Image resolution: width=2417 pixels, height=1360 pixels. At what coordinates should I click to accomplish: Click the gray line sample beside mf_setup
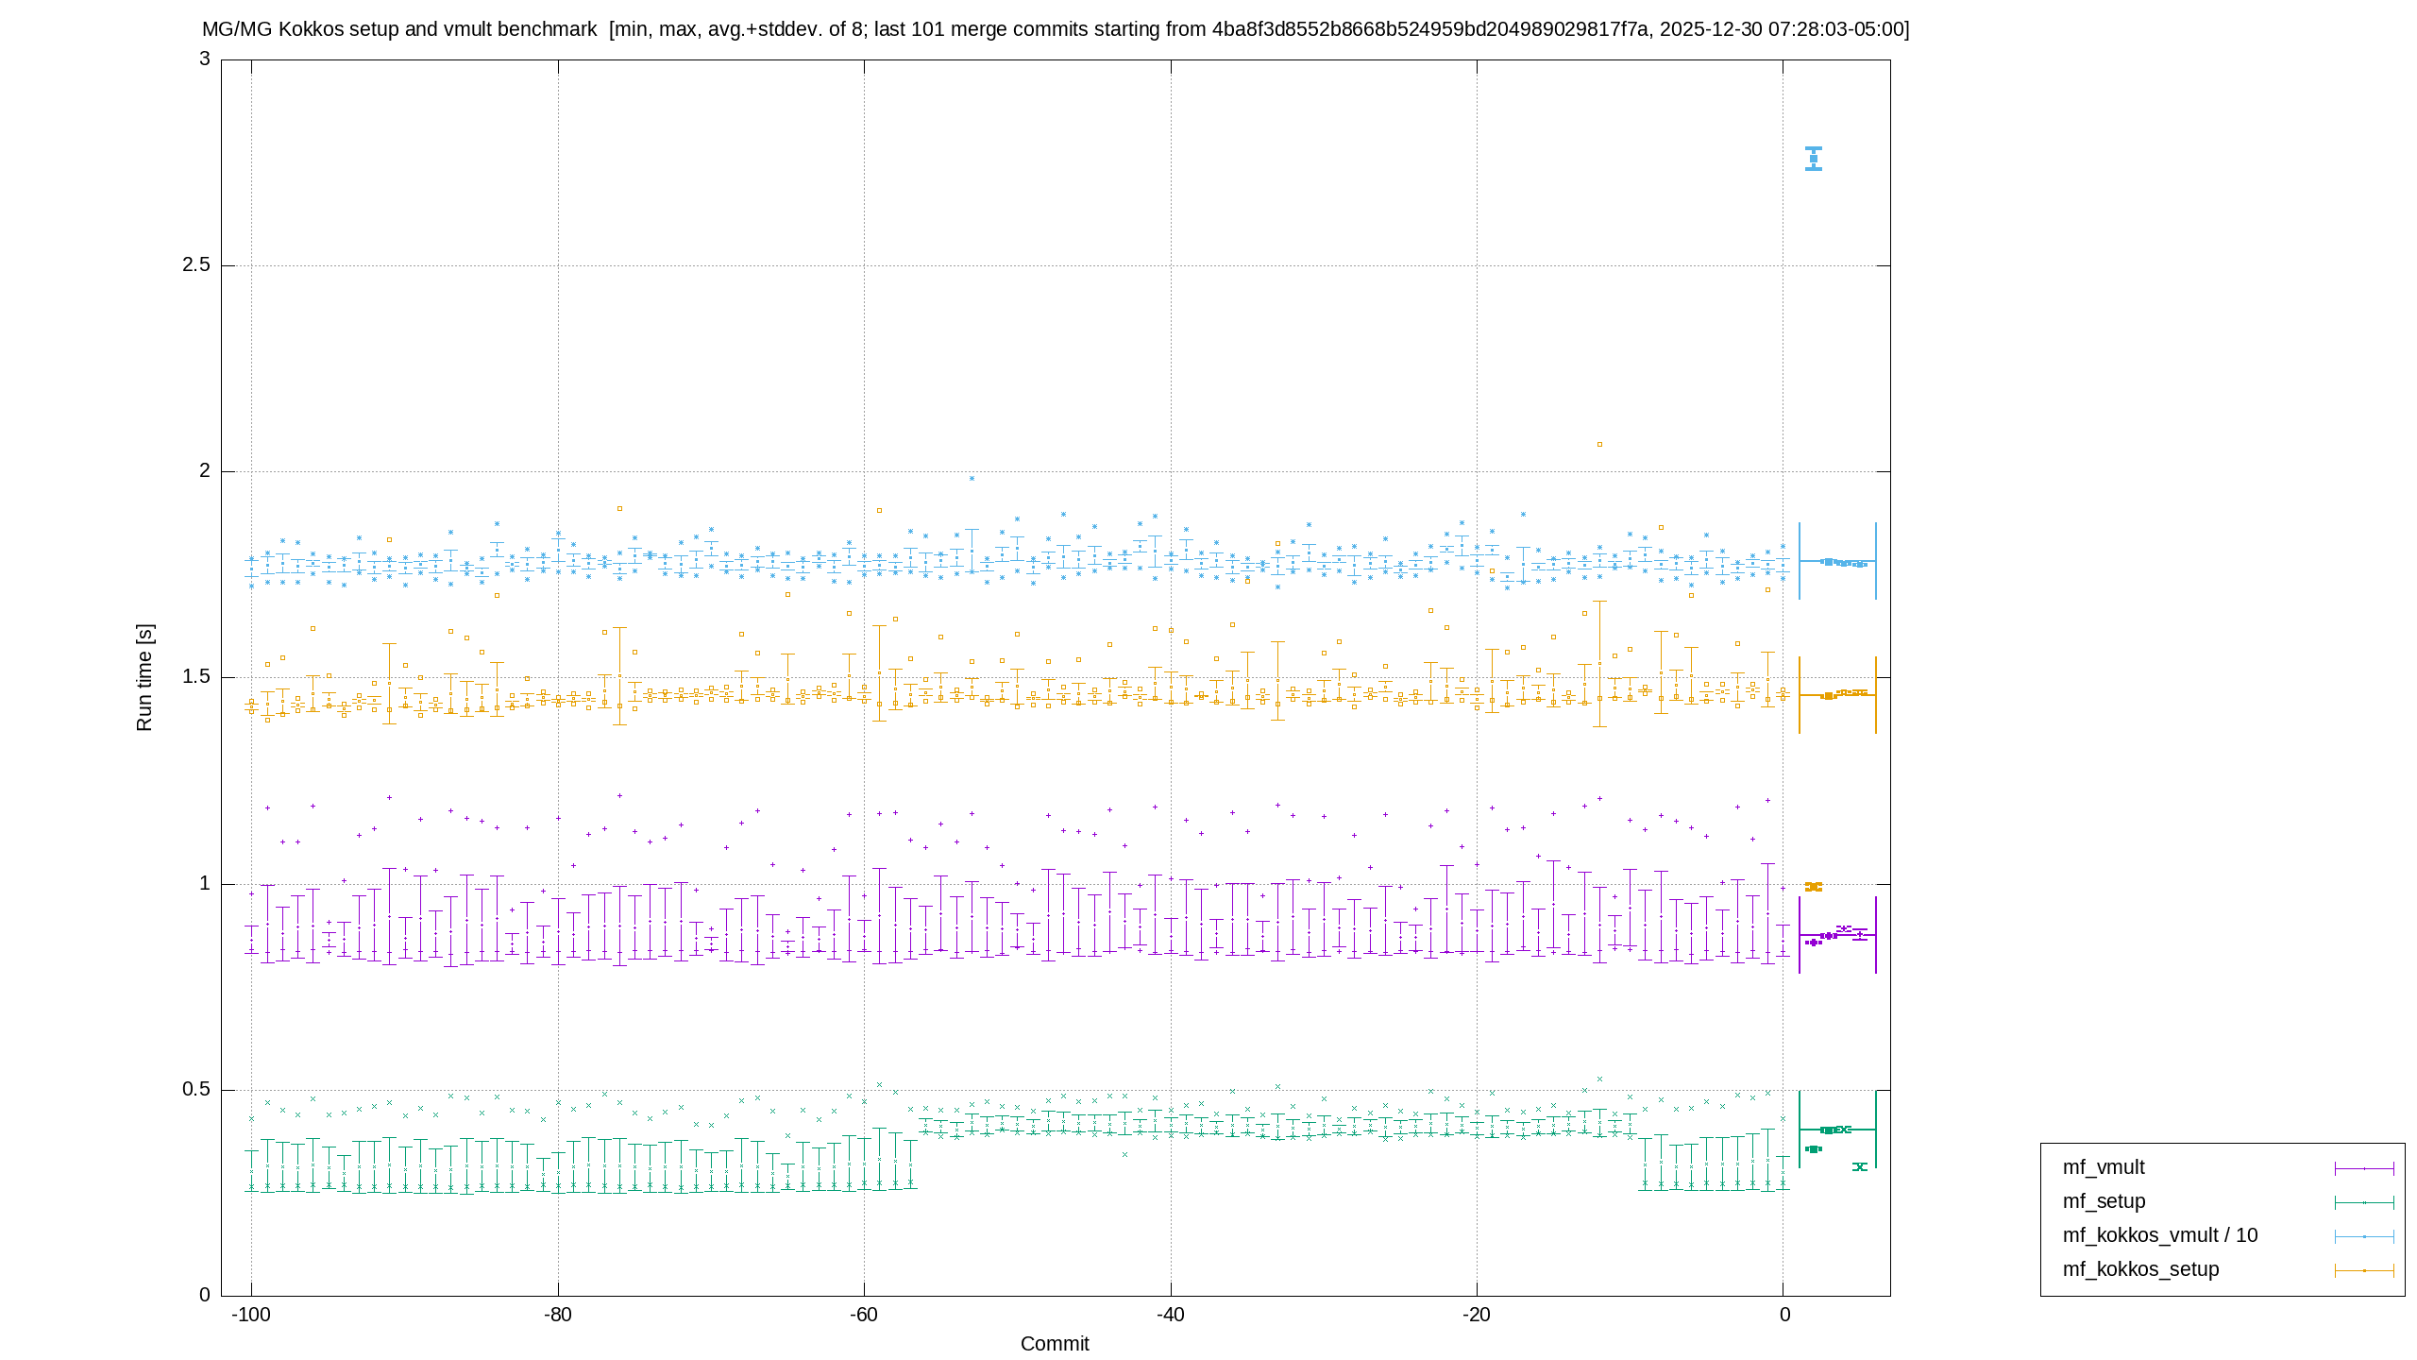2364,1202
